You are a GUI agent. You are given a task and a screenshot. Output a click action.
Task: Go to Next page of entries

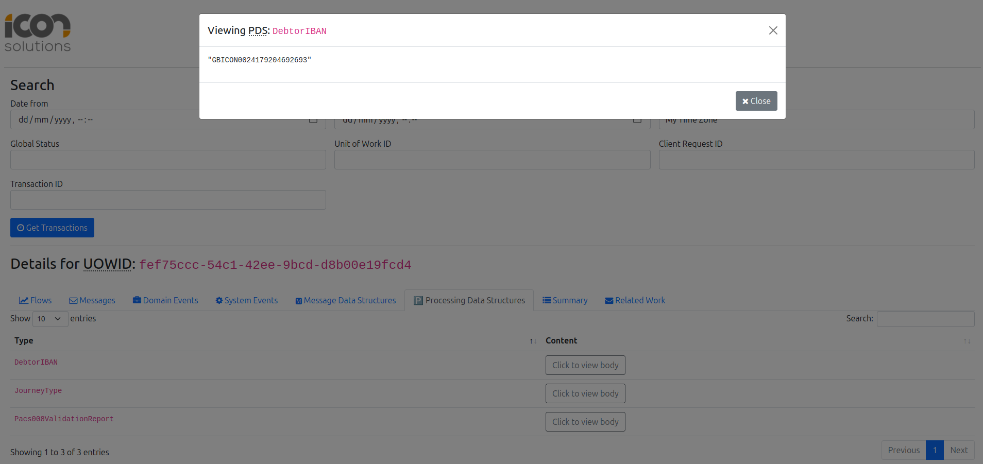click(x=959, y=450)
